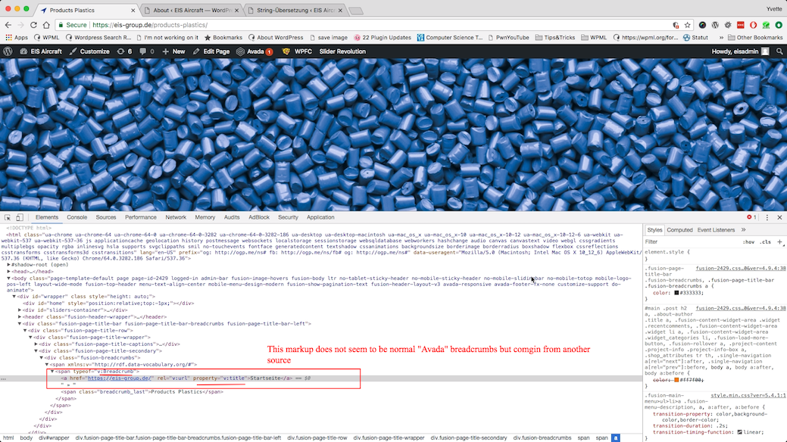The width and height of the screenshot is (787, 442).
Task: Open the WordPress logo menu in admin bar
Action: point(8,51)
